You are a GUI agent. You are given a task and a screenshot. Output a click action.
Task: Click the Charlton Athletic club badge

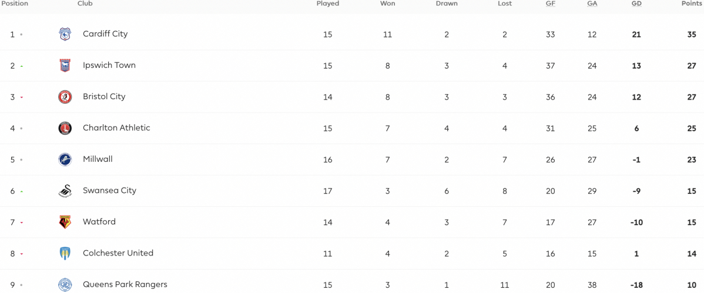pos(65,128)
